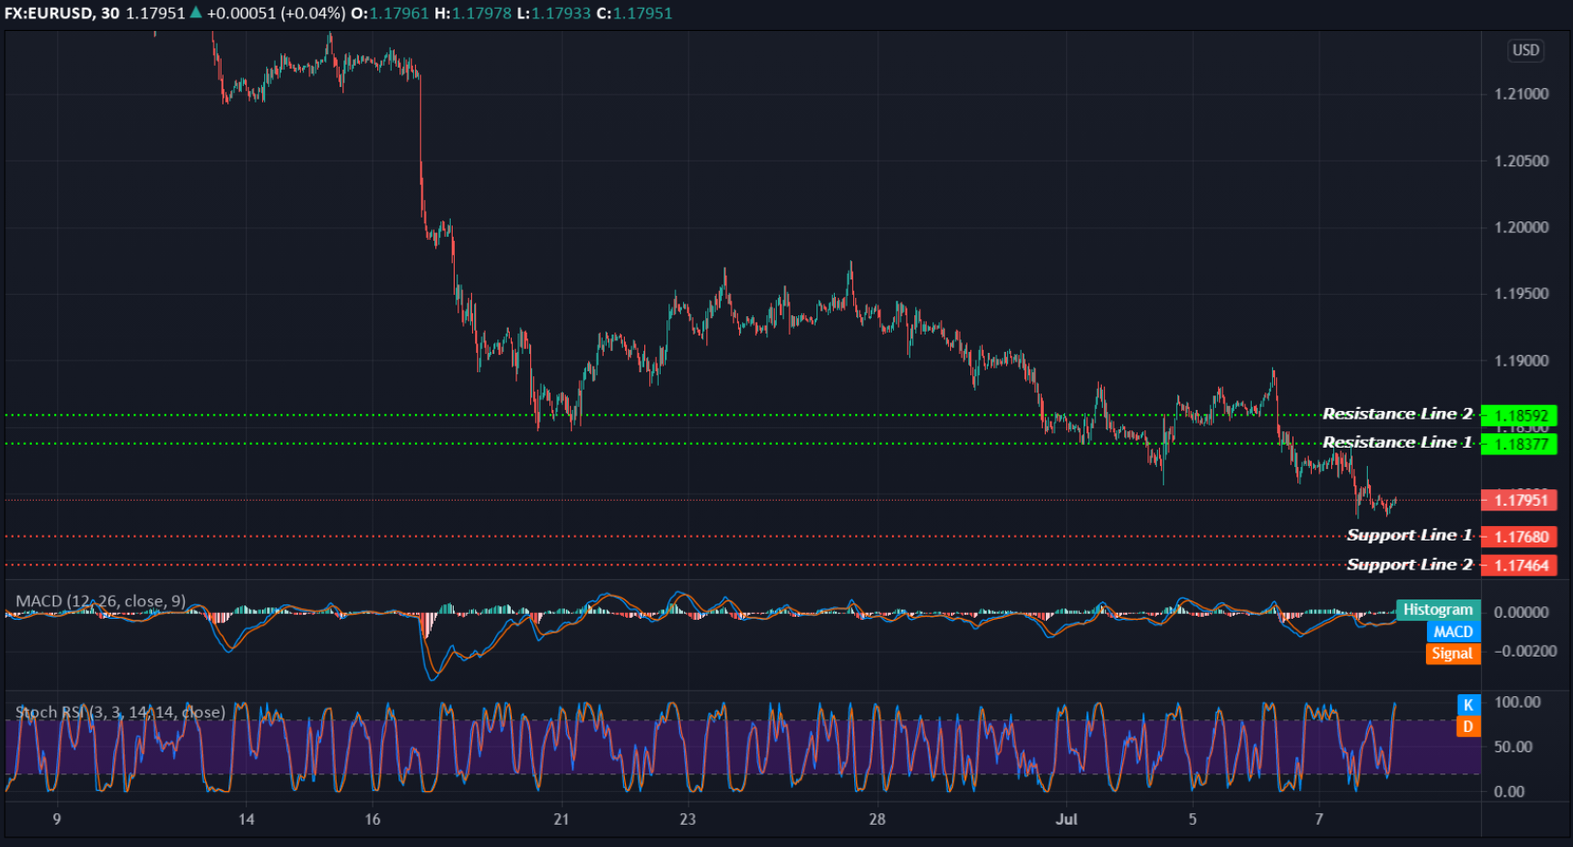Click the 23 date axis label

coord(688,820)
